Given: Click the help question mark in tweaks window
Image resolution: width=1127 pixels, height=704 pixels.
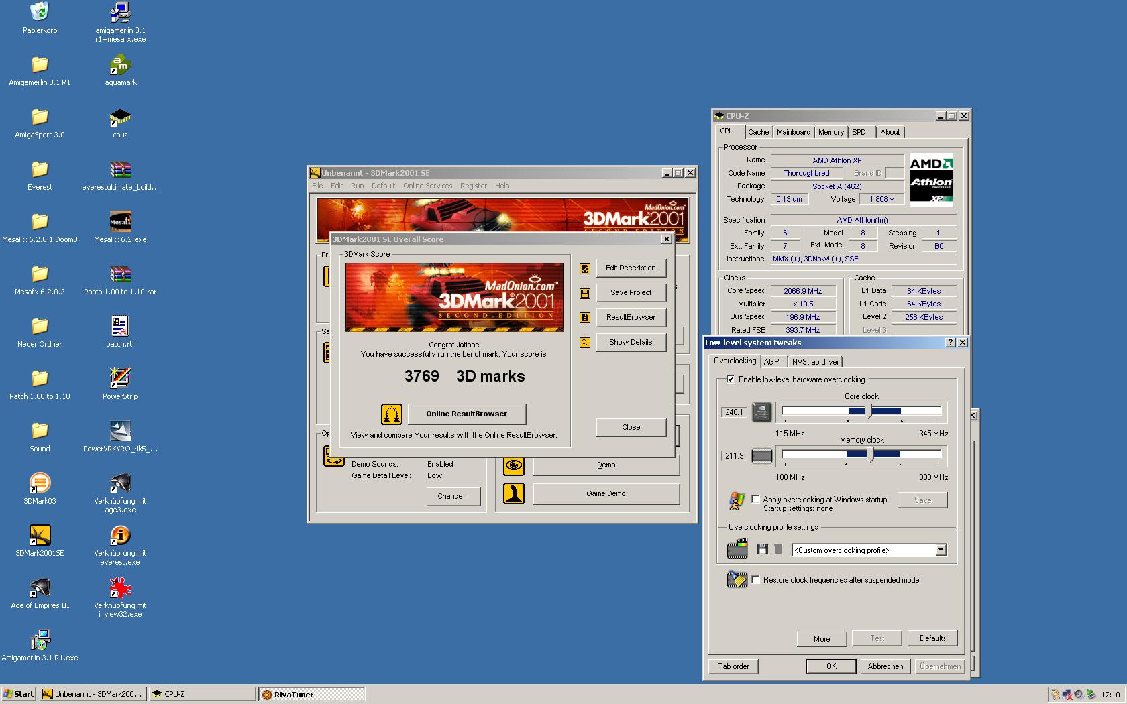Looking at the screenshot, I should point(950,343).
